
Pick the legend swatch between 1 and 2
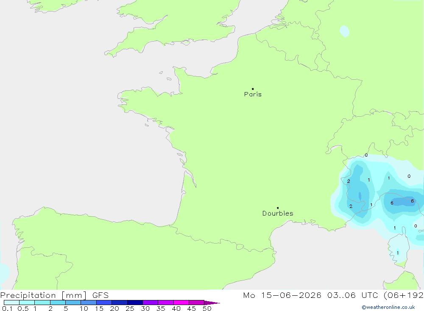coord(42,303)
